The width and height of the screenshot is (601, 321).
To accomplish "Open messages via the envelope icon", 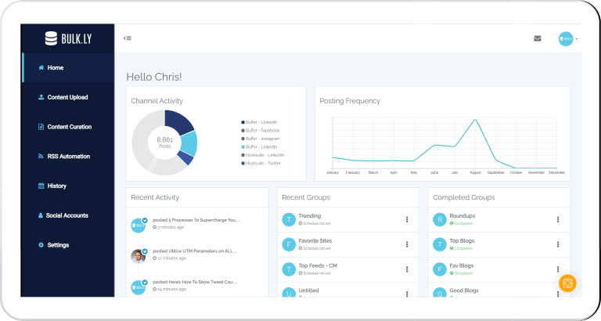I will (x=538, y=38).
